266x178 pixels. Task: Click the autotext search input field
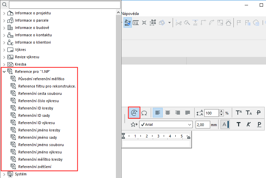coord(65,5)
